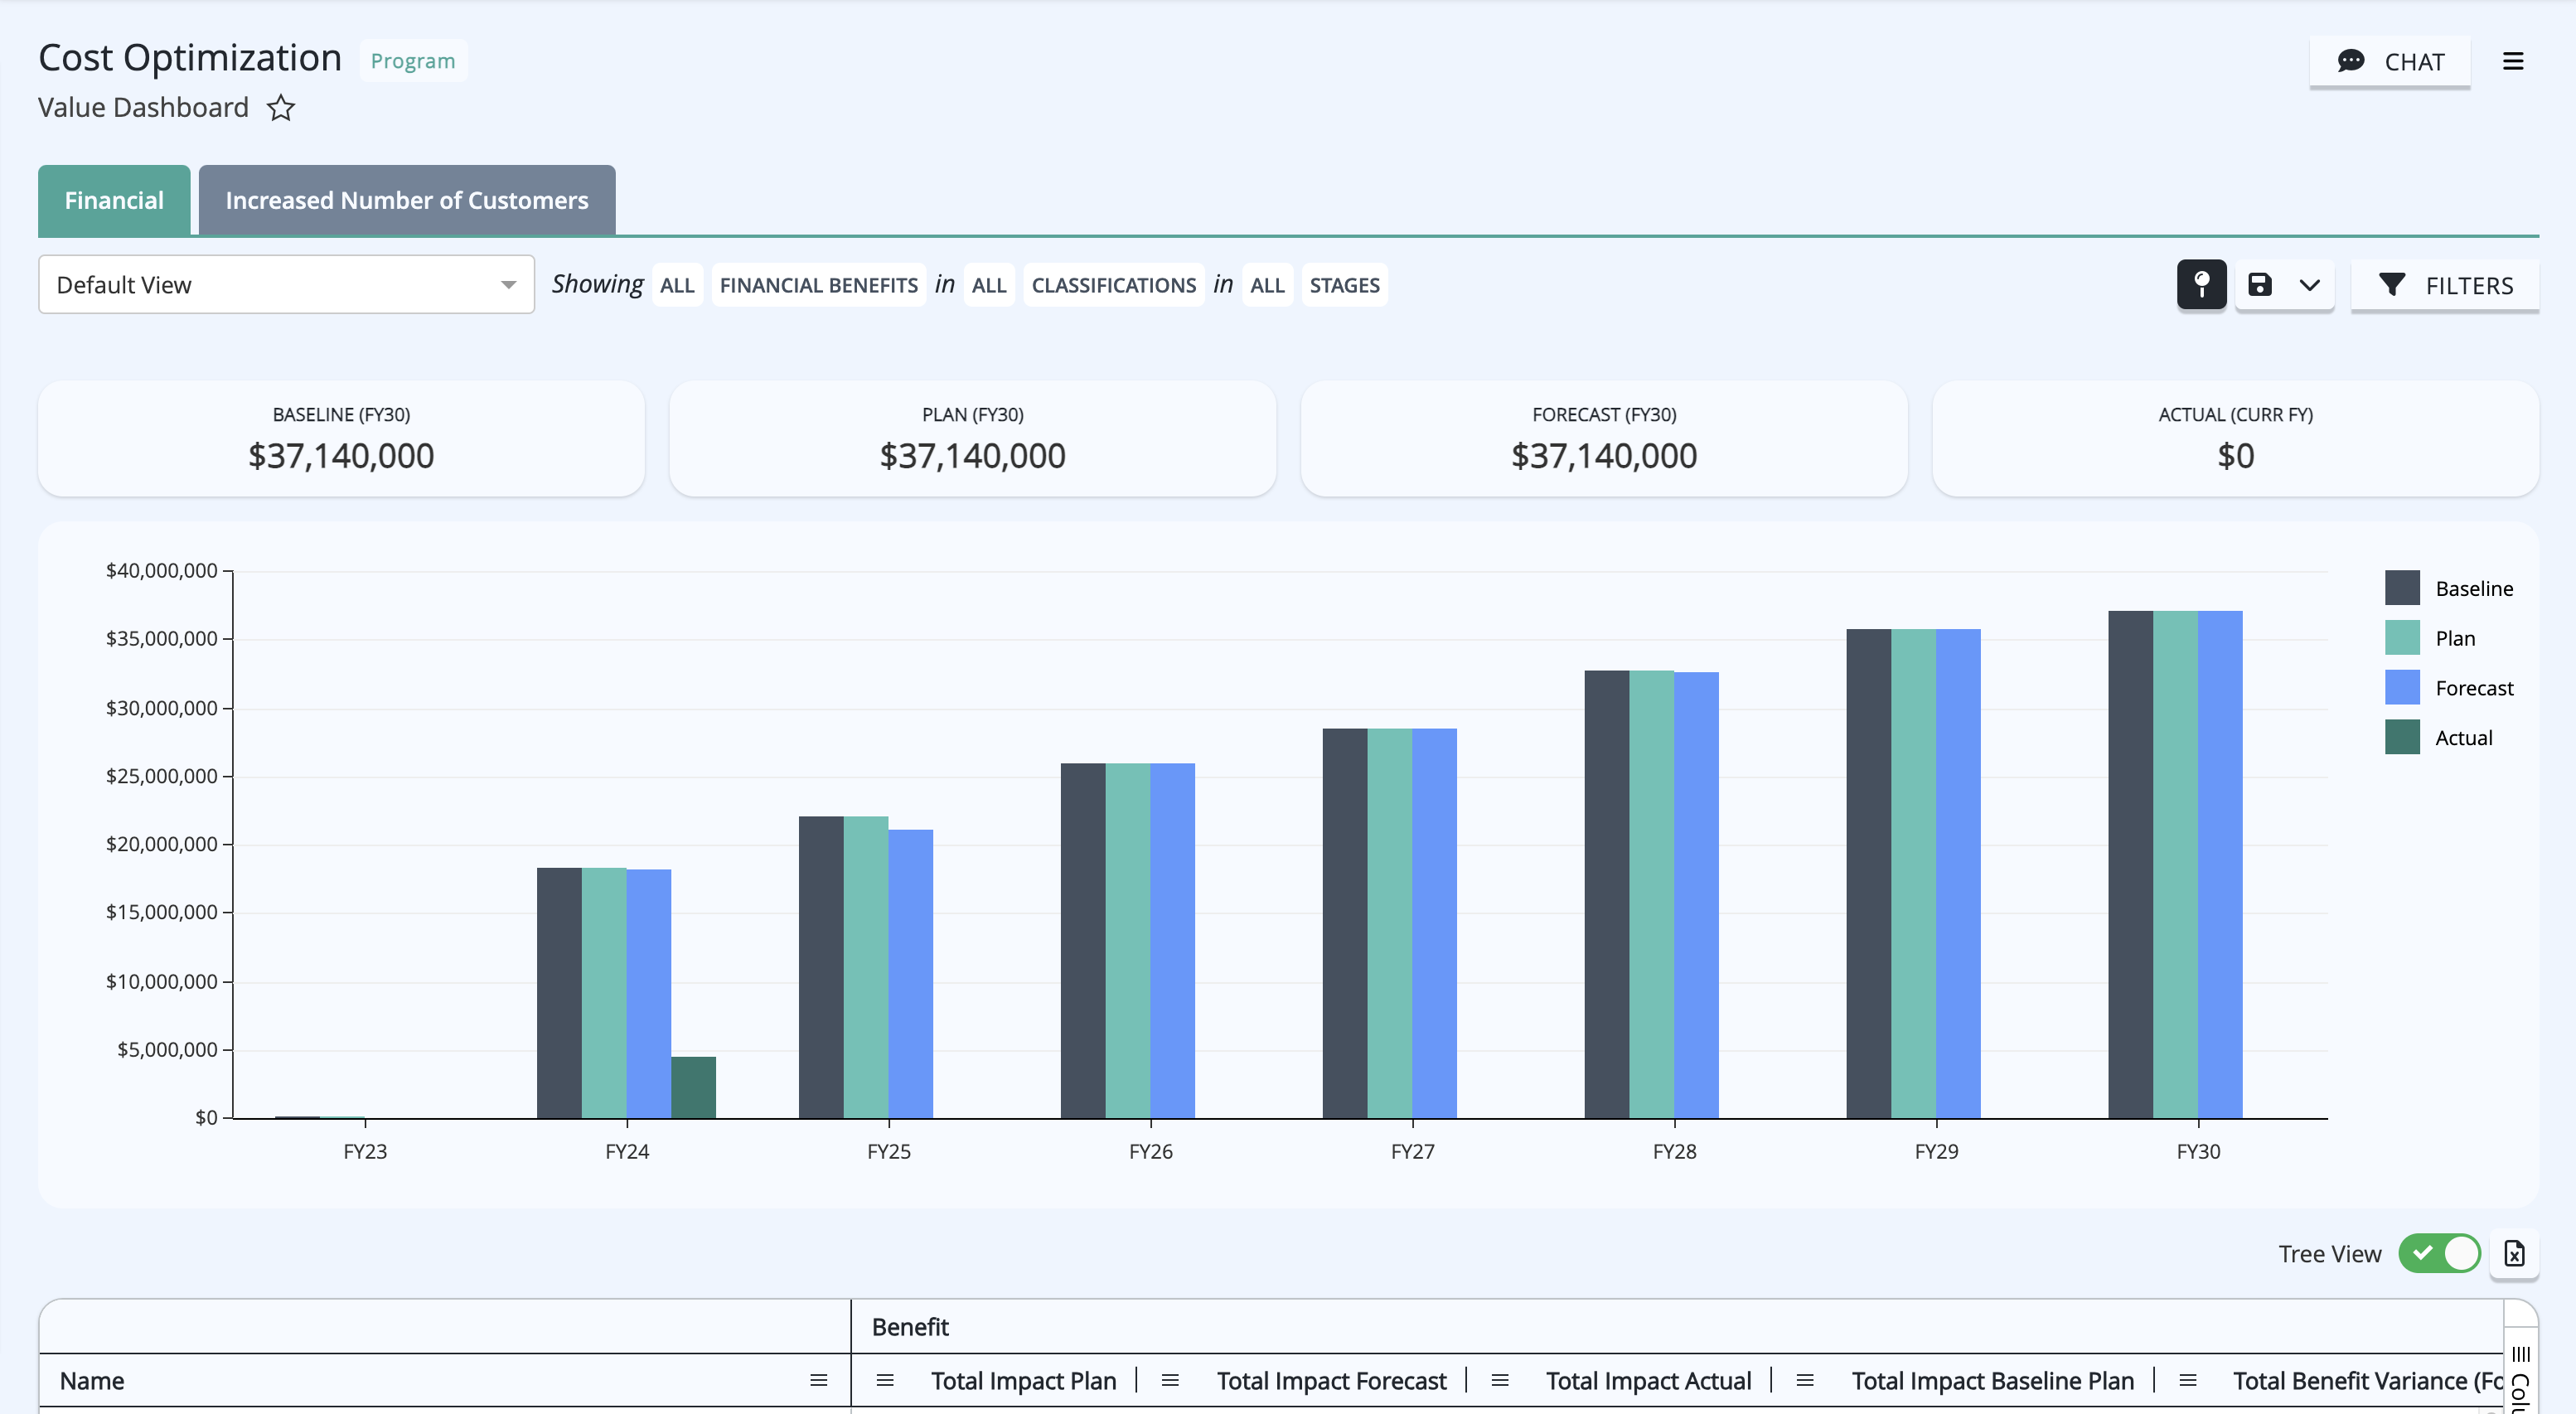
Task: Open the Default View dropdown
Action: [286, 285]
